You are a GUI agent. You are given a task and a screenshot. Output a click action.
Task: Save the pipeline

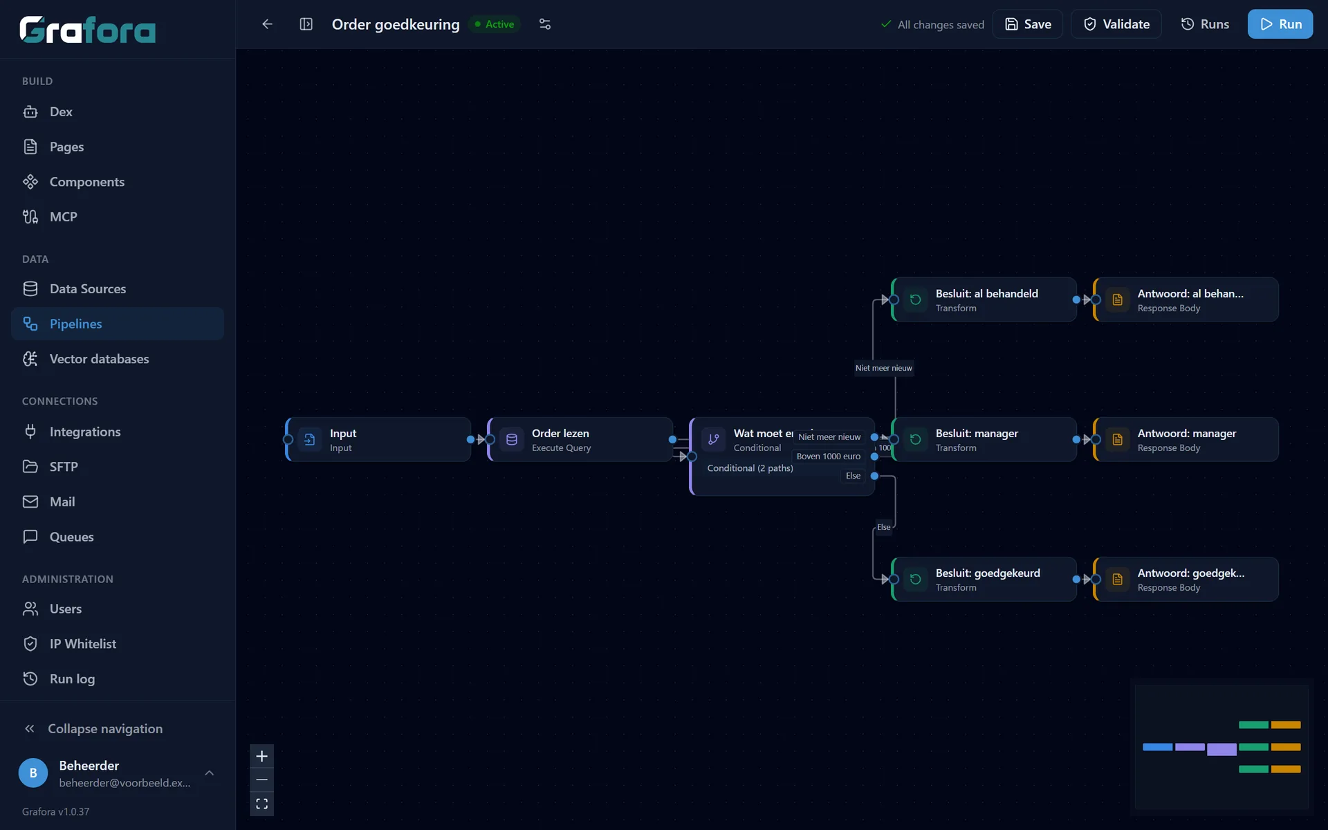click(x=1027, y=24)
